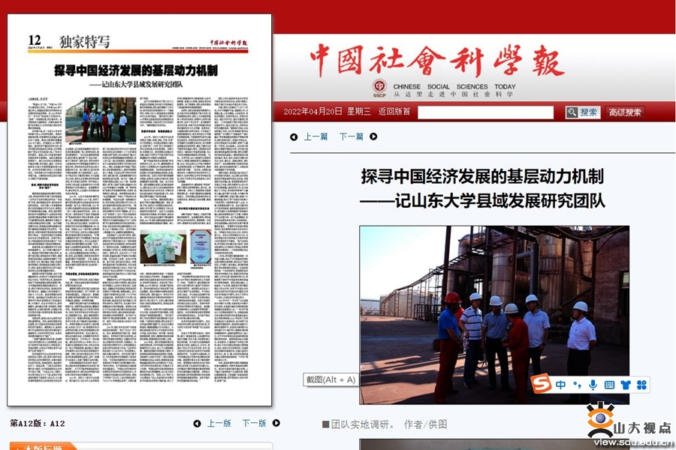
Task: Click the magnifier icon on the 搜索 button
Action: coord(572,112)
